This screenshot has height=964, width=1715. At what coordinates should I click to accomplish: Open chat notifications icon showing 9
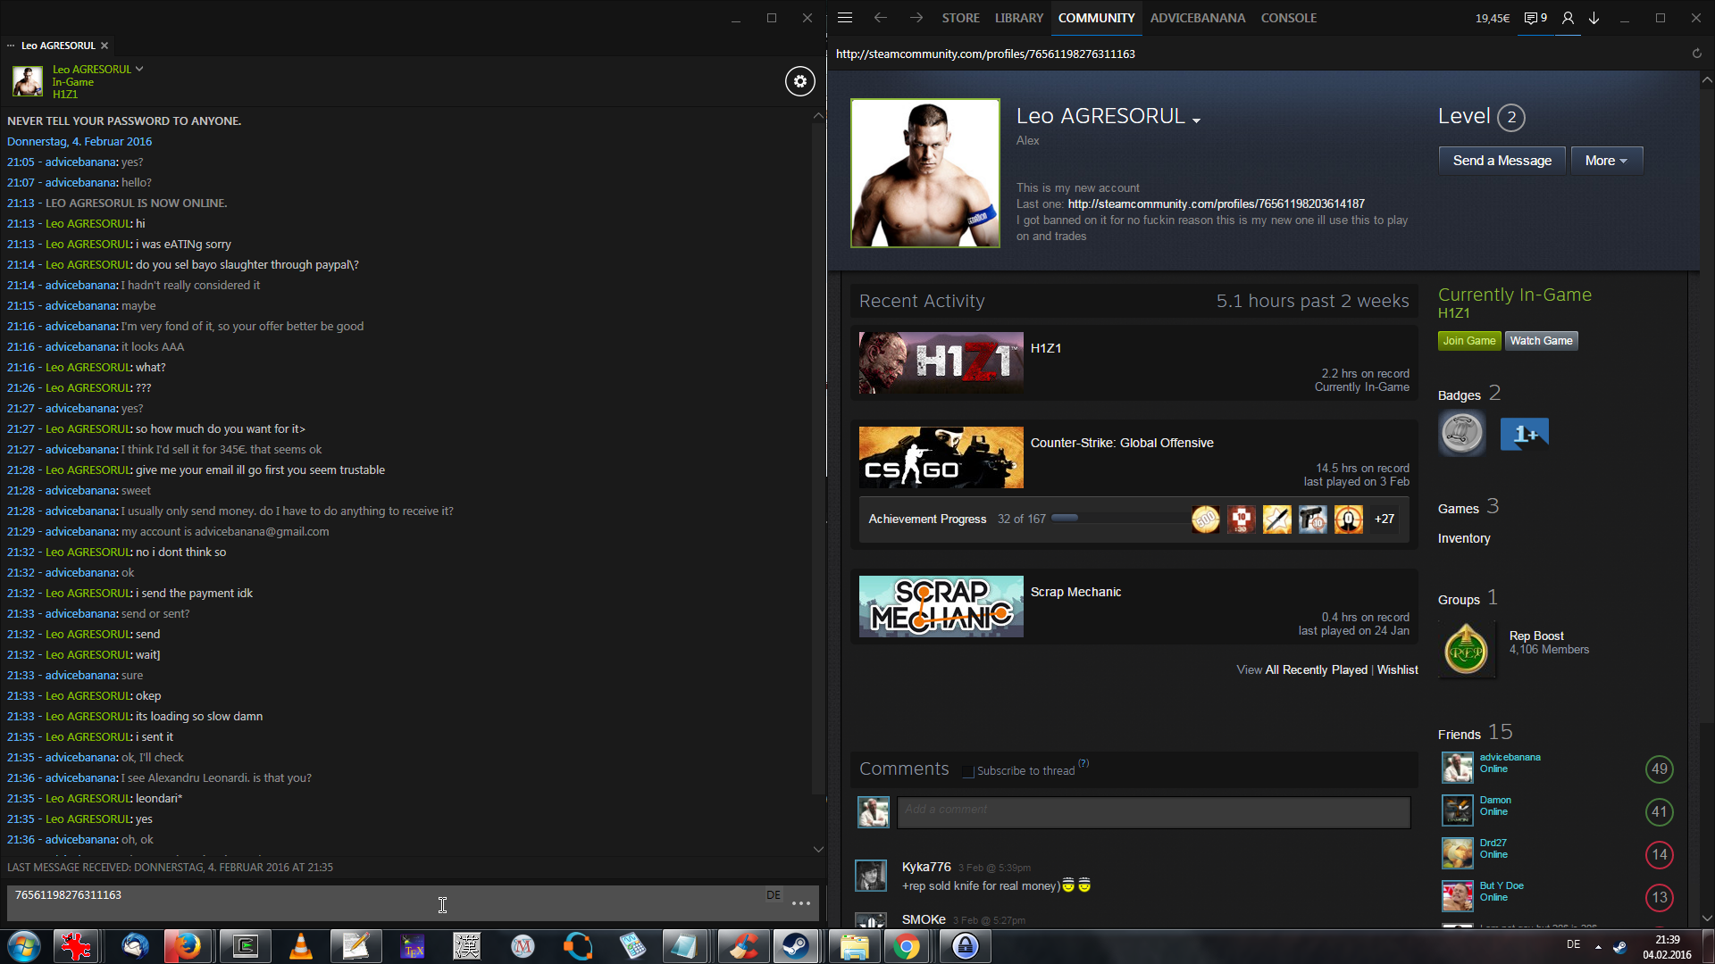(1535, 18)
